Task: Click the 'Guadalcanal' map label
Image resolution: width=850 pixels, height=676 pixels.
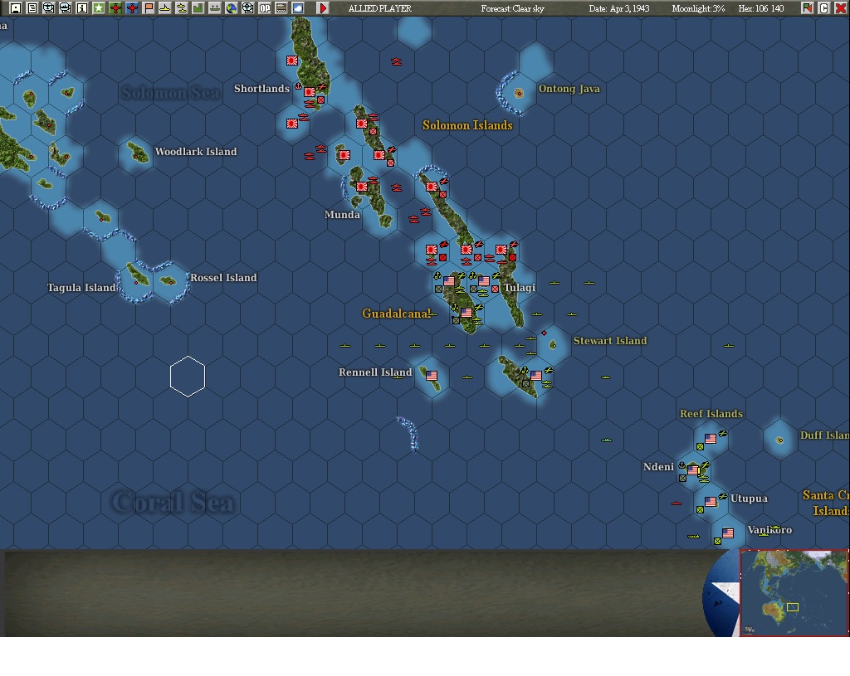Action: (396, 313)
